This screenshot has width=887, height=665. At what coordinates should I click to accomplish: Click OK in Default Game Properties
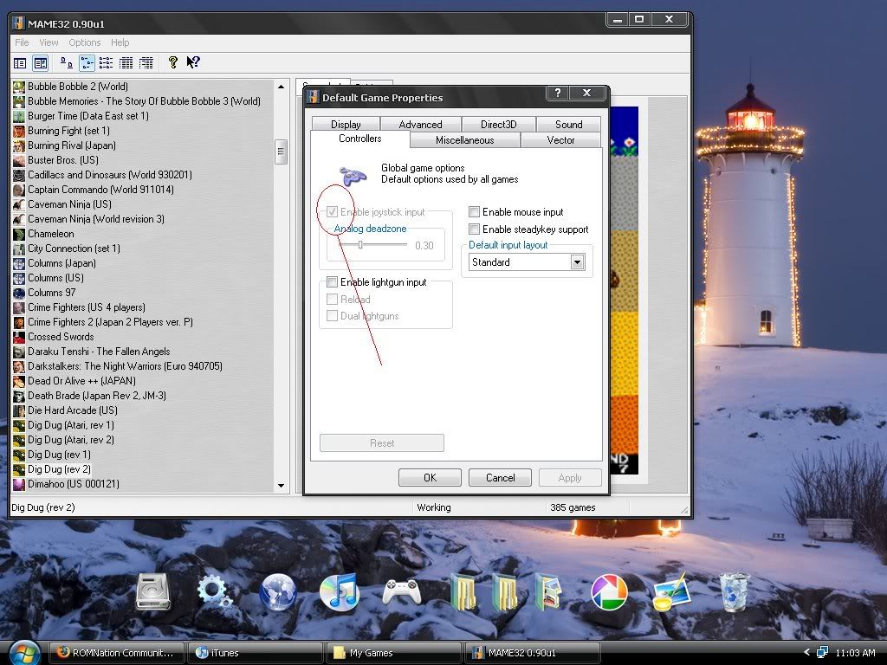coord(430,478)
